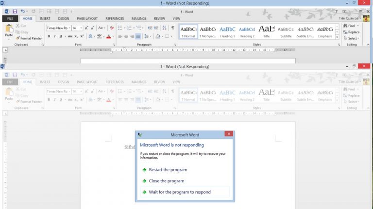Viewport: 373px width, 209px height.
Task: Click Shrink Font icon in top window
Action: [92, 28]
